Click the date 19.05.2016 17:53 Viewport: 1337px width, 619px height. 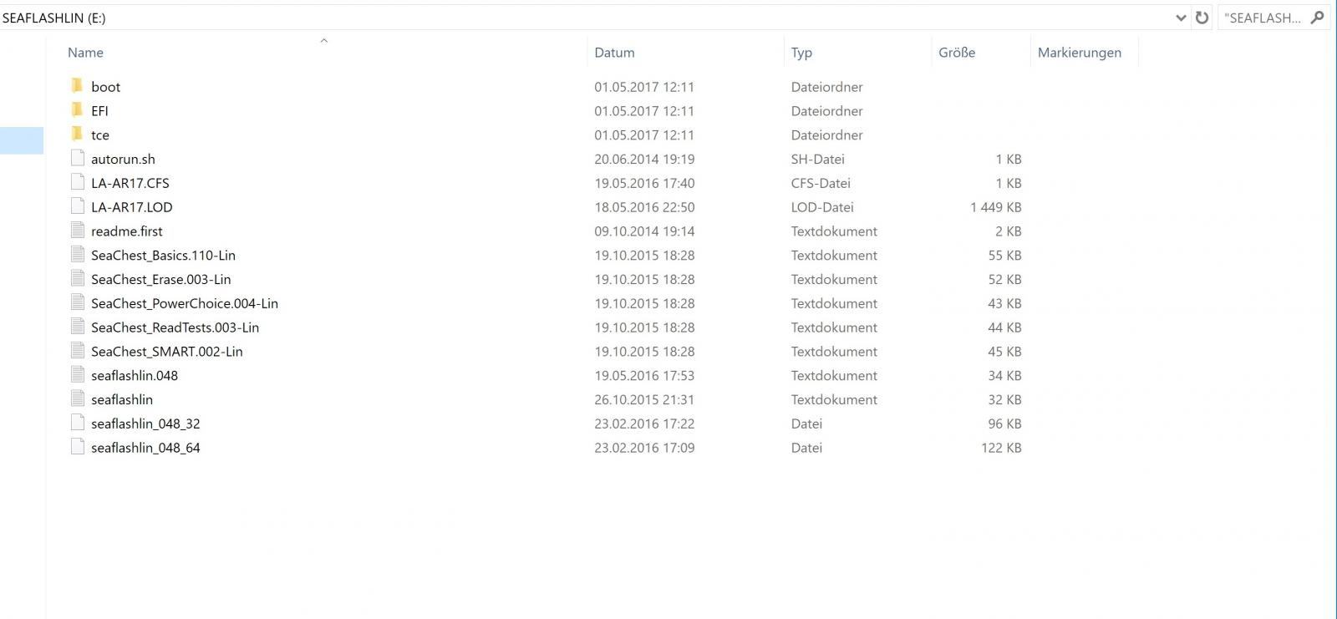[x=644, y=376]
